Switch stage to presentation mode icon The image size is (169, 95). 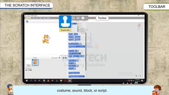click(27, 21)
